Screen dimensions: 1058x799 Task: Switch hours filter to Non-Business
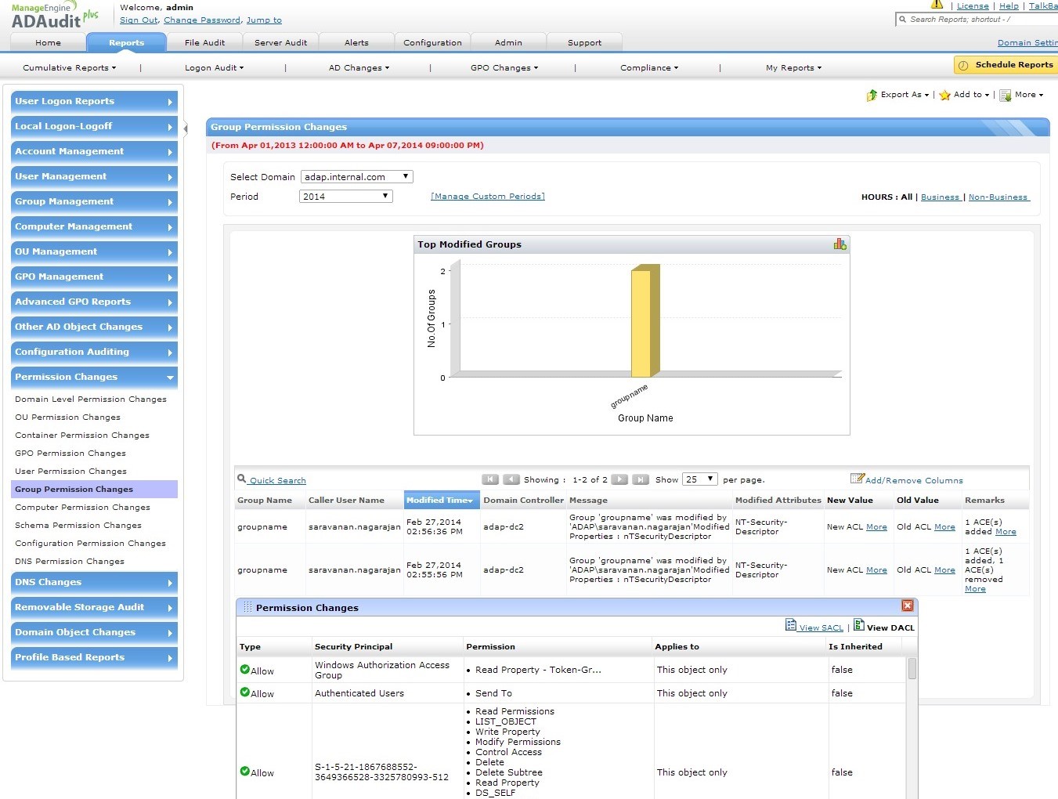pyautogui.click(x=998, y=197)
